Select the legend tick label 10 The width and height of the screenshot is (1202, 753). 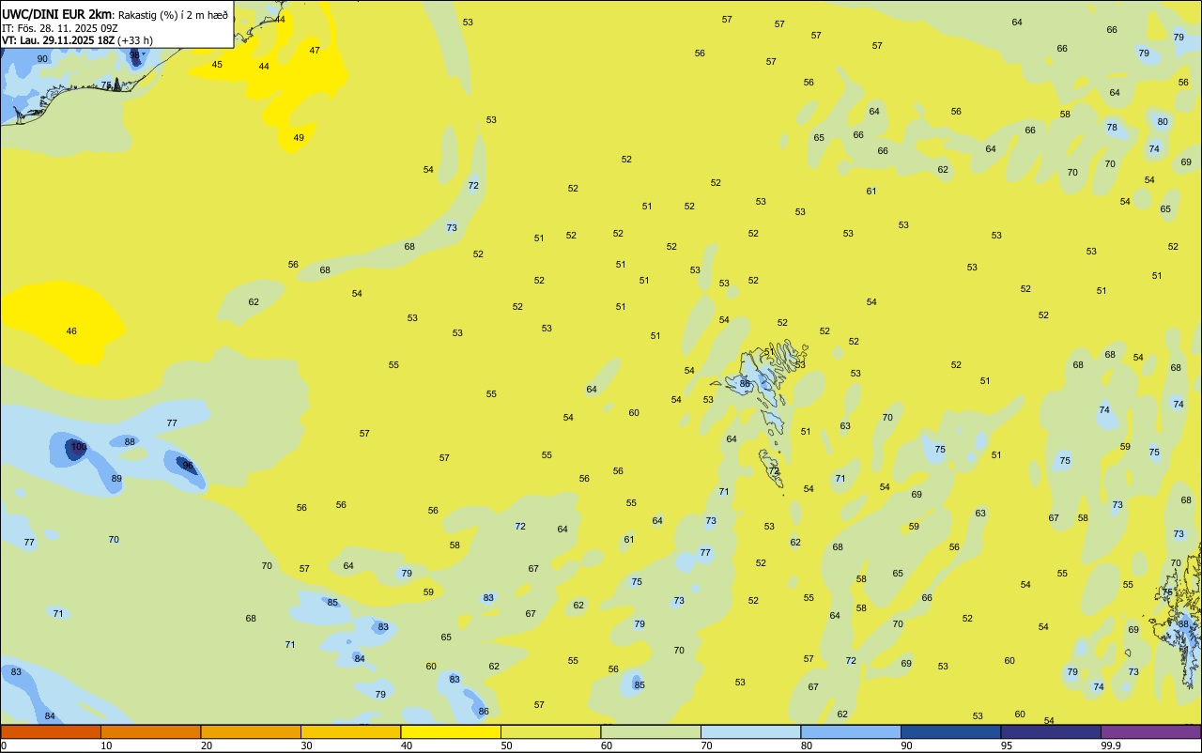(x=106, y=745)
